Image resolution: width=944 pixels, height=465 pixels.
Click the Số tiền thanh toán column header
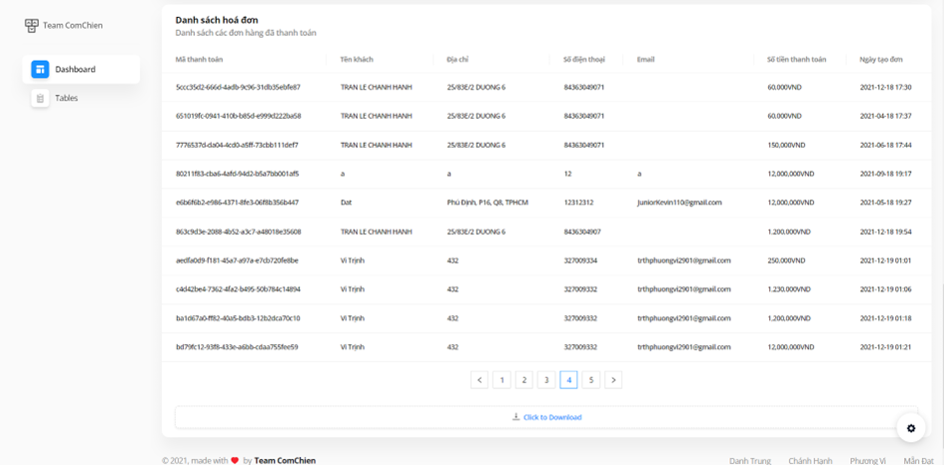(x=796, y=60)
